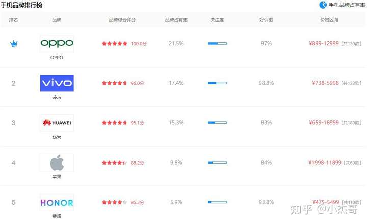Click Apple's star rating 88.2分
367x224 pixels.
pyautogui.click(x=123, y=163)
